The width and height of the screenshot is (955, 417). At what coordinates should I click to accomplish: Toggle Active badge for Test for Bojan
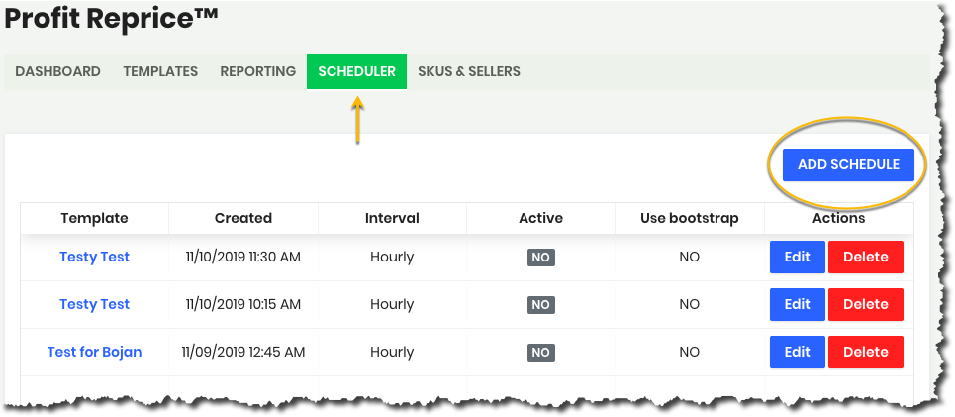[x=541, y=353]
